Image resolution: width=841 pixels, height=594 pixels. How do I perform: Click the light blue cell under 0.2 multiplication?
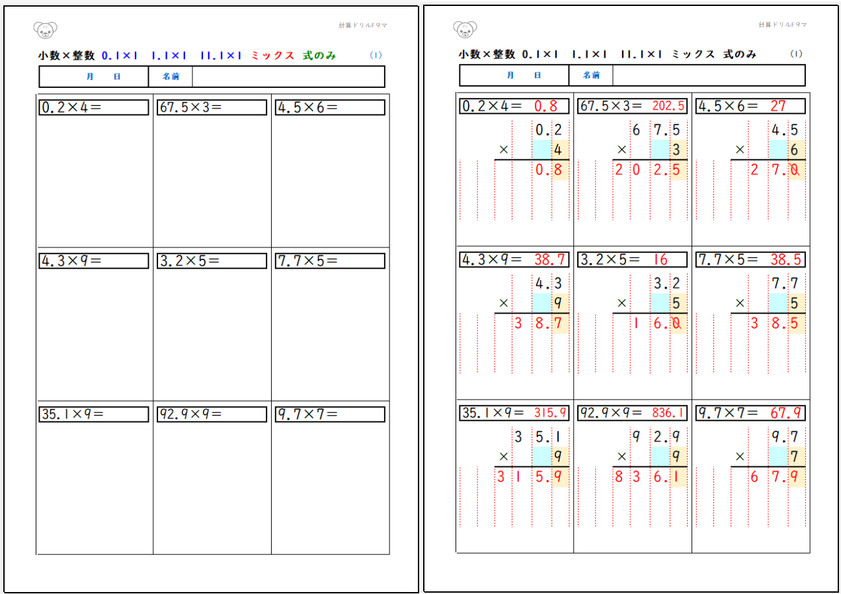point(541,149)
